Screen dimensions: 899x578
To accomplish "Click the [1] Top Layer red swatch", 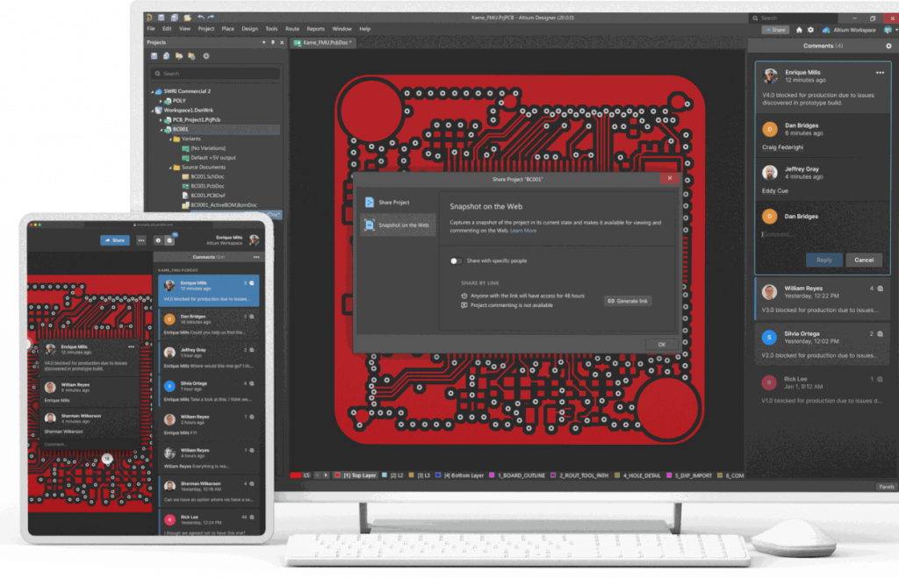I will 337,475.
